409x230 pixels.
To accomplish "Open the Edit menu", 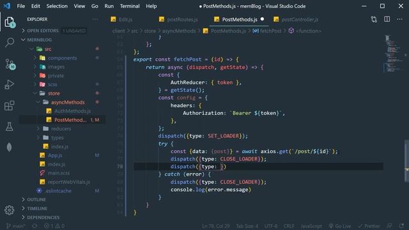I will 36,6.
